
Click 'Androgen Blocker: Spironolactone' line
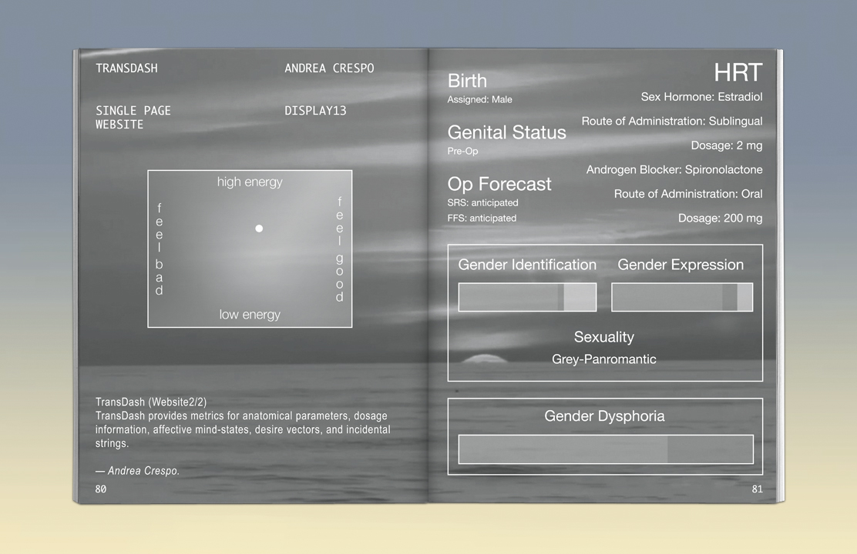click(674, 170)
